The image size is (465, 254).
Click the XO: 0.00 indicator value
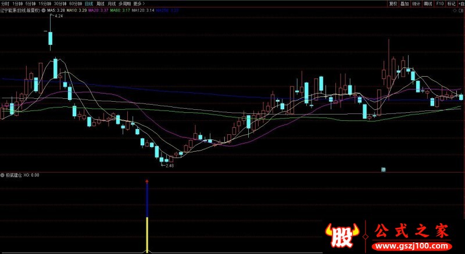click(31, 175)
